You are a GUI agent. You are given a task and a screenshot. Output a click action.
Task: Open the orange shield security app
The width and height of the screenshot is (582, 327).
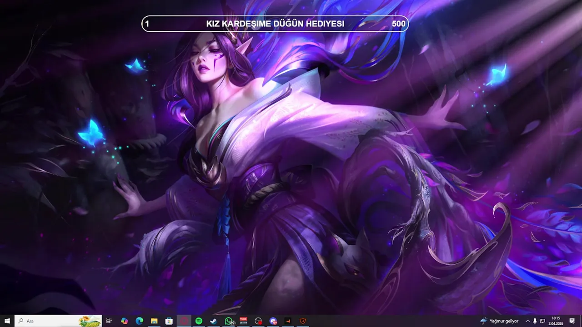303,321
